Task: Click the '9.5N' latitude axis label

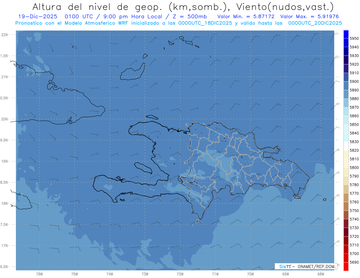Action: pos(4,140)
